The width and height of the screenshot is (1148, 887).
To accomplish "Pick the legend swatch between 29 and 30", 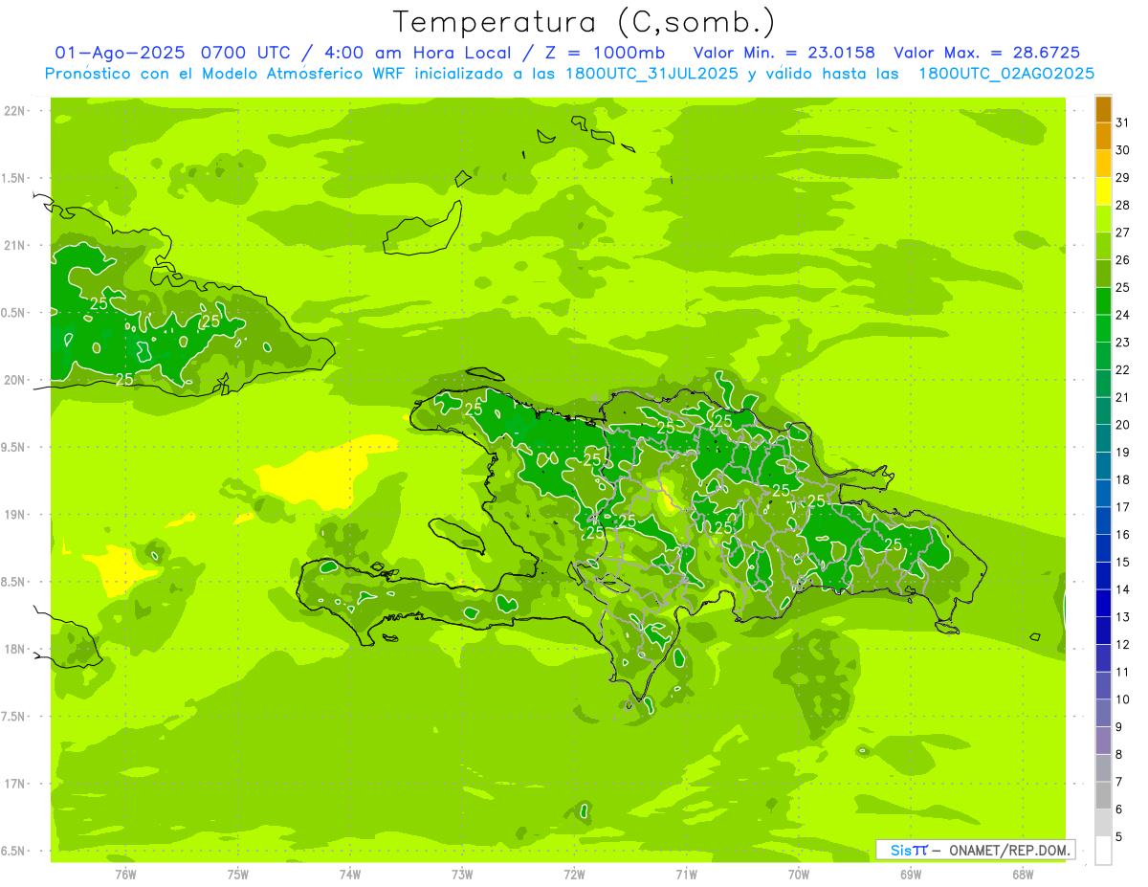I will (x=1103, y=164).
